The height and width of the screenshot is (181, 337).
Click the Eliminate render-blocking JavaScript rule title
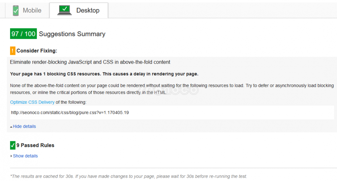pyautogui.click(x=90, y=62)
